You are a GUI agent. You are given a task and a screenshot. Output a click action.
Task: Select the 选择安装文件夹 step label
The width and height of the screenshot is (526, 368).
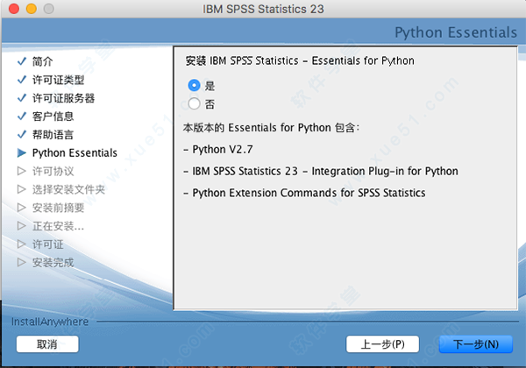click(68, 189)
